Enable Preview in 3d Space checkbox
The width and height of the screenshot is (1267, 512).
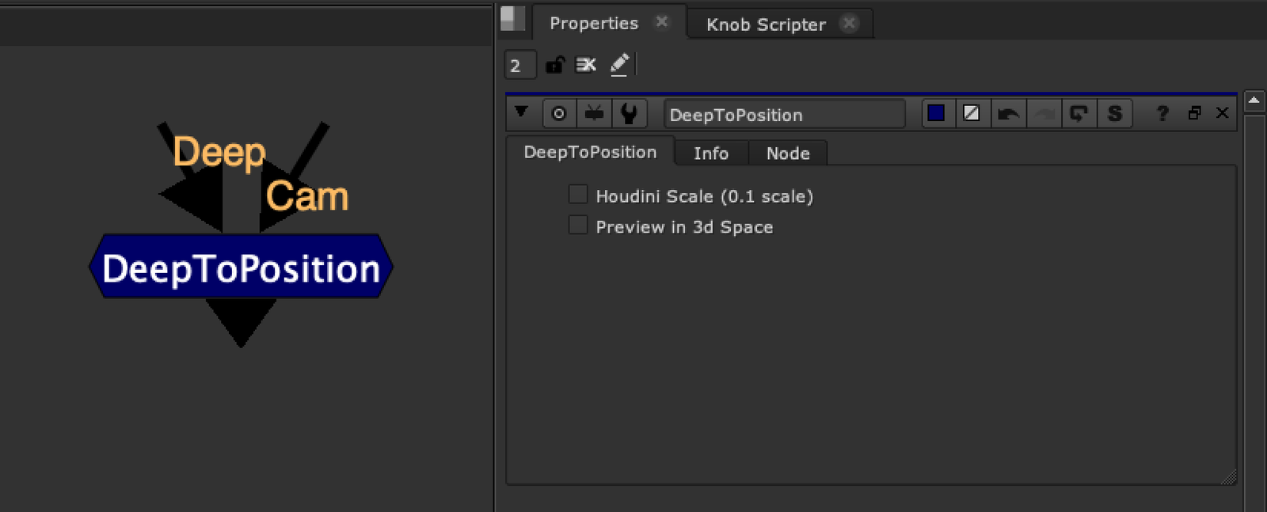[578, 226]
